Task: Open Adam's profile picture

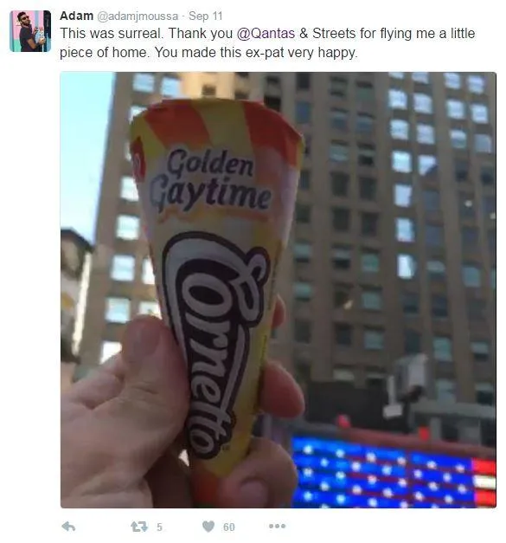Action: click(x=30, y=31)
